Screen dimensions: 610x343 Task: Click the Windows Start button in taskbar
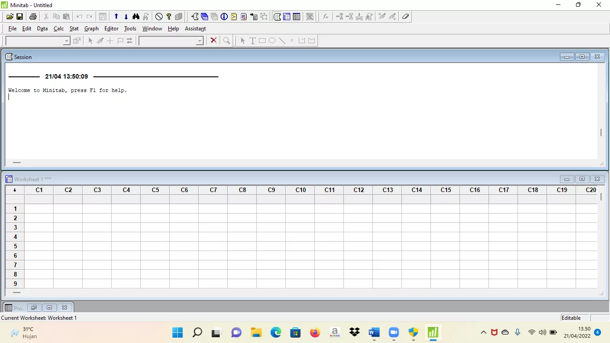(178, 332)
